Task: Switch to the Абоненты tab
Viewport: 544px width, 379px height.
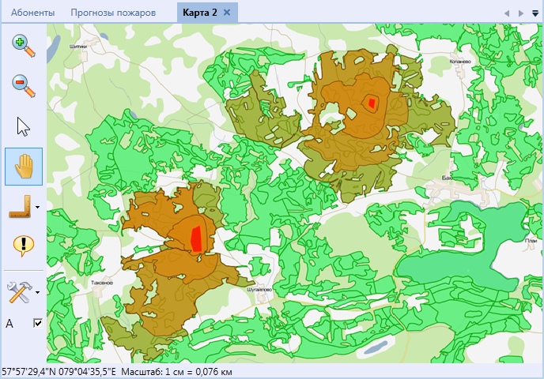Action: (x=32, y=13)
